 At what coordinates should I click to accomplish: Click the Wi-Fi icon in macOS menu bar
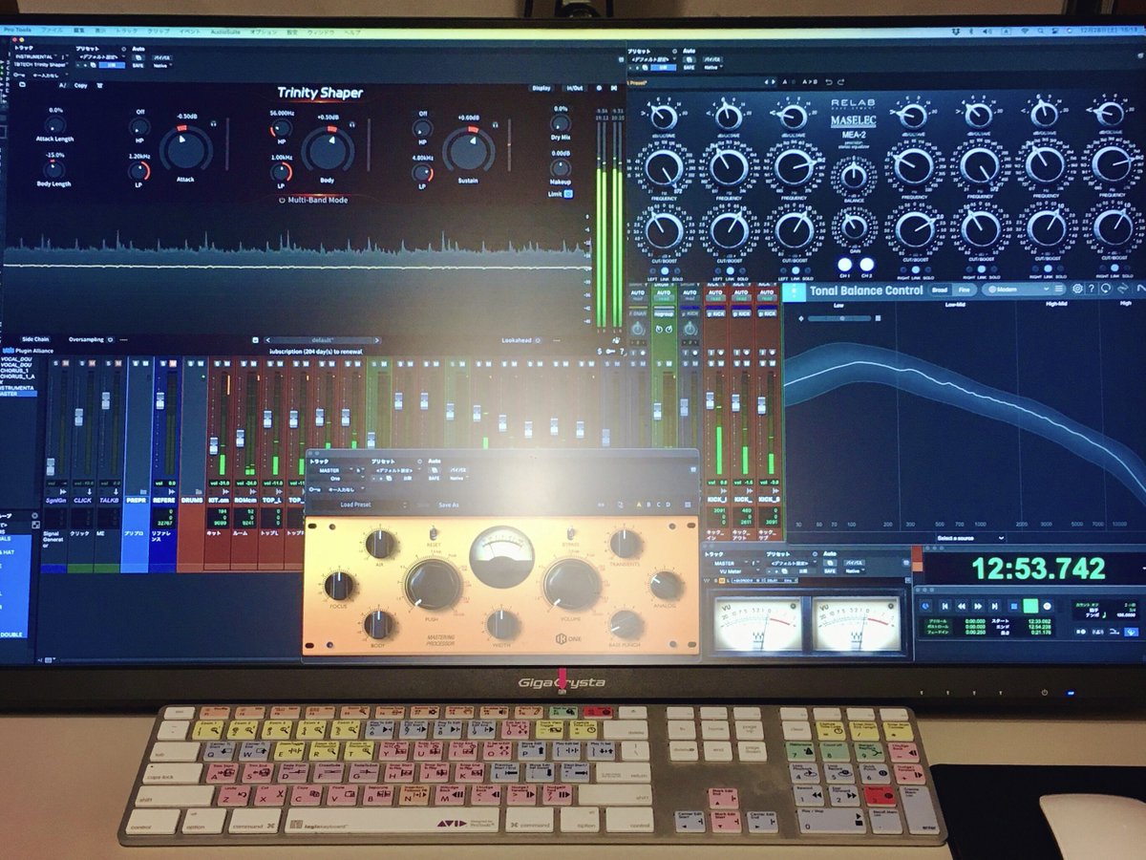[x=1024, y=31]
